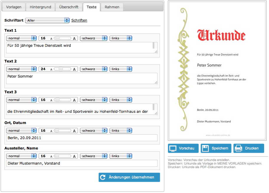Click the Aussteller font size slider handle
This screenshot has height=193, width=269.
pos(57,156)
